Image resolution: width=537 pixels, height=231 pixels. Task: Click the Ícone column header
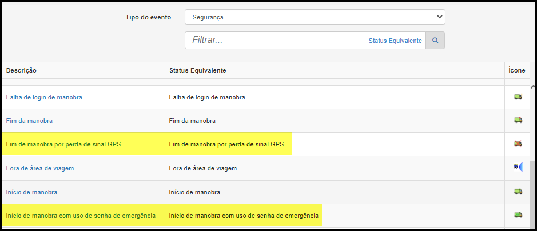[x=517, y=70]
